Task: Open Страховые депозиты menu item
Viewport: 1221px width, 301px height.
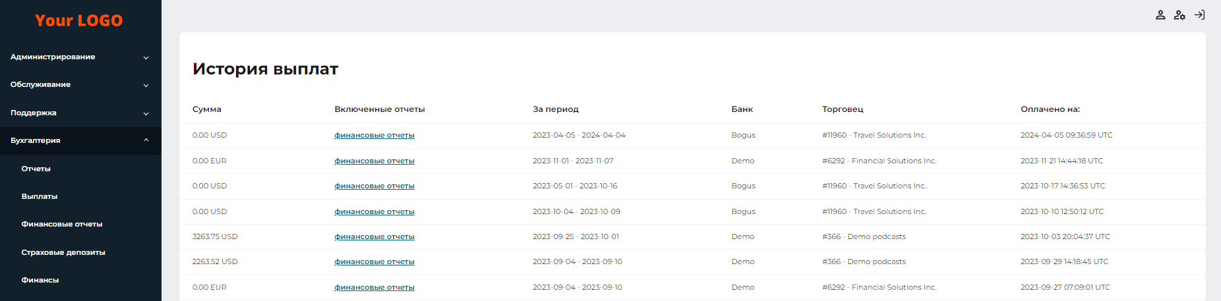Action: click(63, 252)
